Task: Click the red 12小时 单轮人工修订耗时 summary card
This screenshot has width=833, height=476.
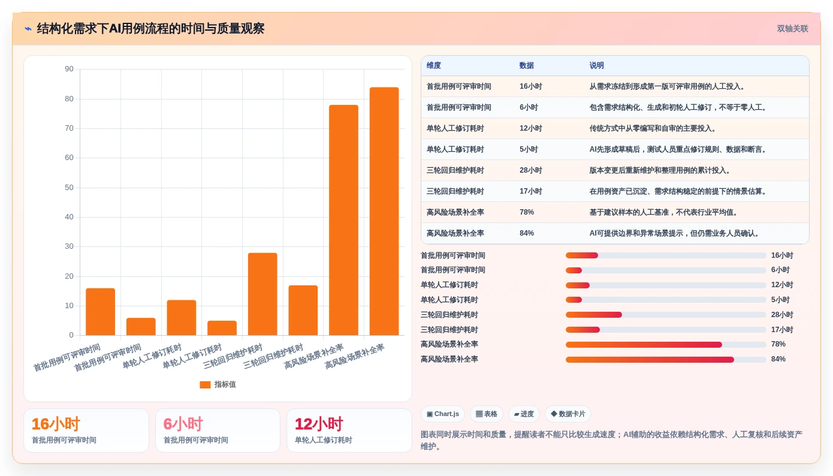Action: (349, 430)
